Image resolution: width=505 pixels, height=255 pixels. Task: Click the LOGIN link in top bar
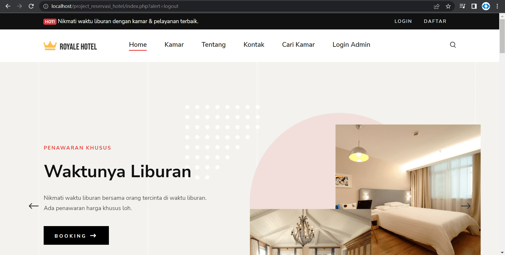coord(403,21)
